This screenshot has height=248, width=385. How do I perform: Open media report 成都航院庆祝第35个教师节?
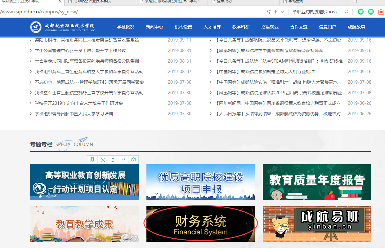click(x=278, y=40)
